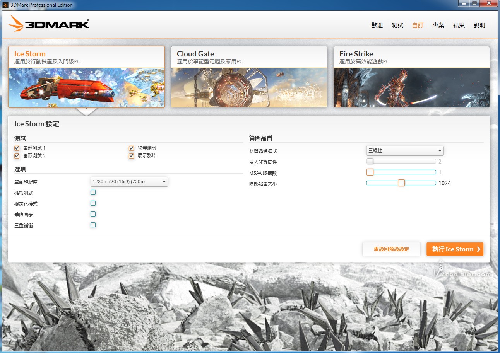Switch to the 測試 tab
500x353 pixels.
(x=397, y=25)
